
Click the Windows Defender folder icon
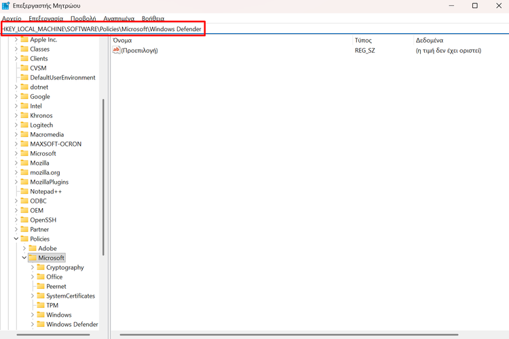41,325
